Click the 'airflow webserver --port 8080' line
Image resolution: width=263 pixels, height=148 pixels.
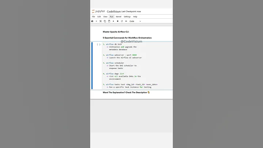120,55
